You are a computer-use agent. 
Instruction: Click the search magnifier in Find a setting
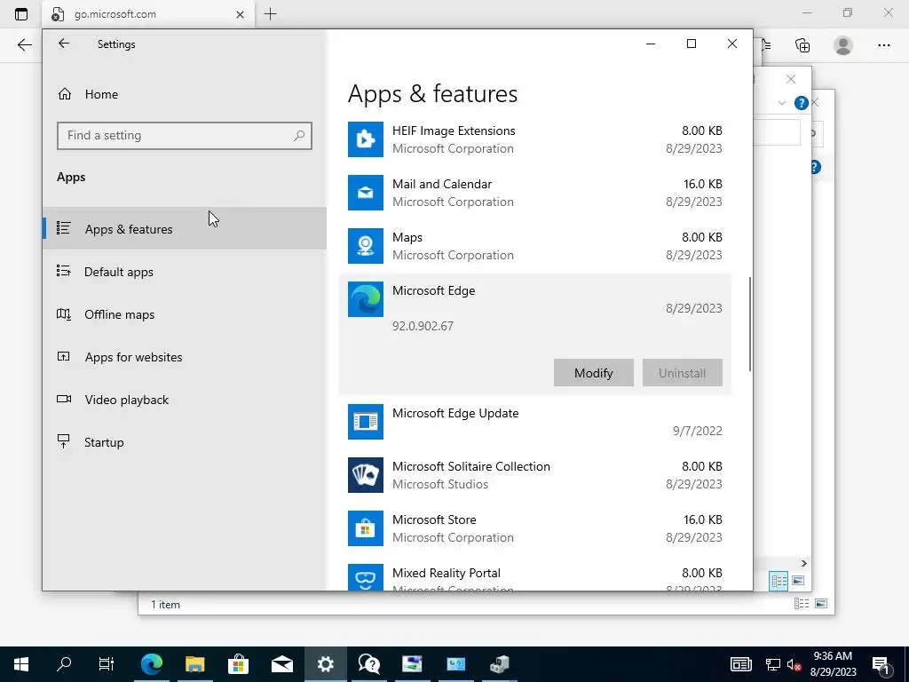click(299, 136)
